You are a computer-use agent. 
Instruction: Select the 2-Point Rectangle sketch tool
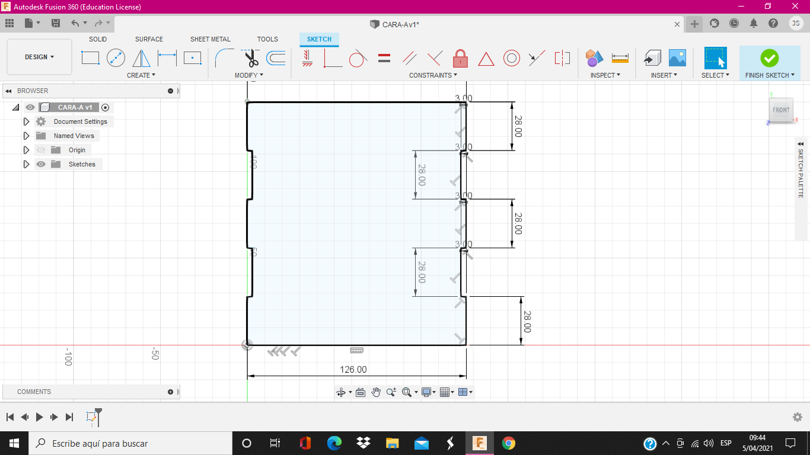coord(90,58)
